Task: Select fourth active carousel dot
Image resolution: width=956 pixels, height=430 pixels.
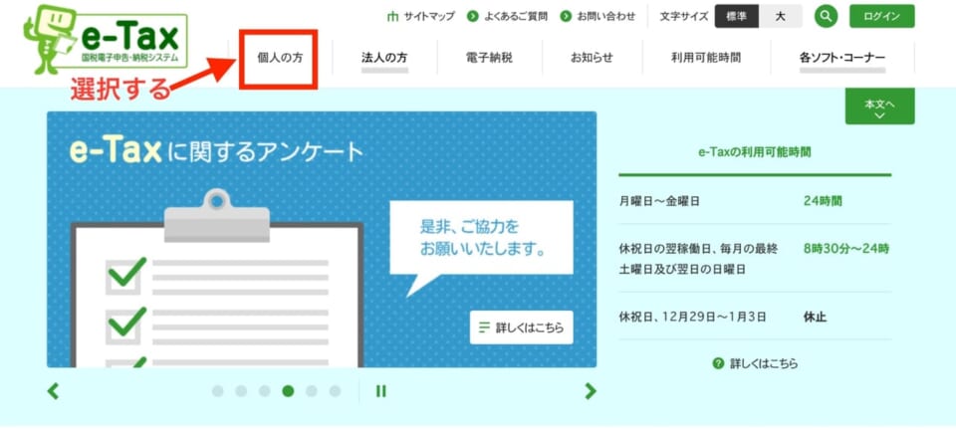Action: [288, 391]
